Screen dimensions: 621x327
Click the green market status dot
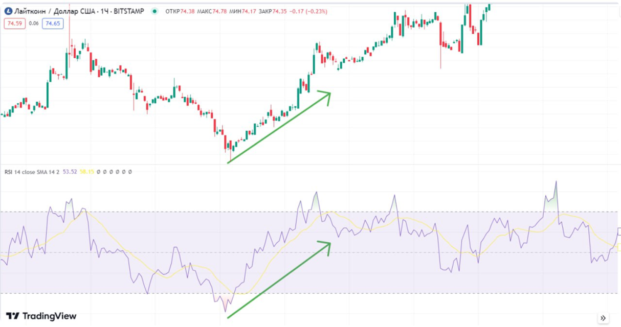(x=155, y=11)
